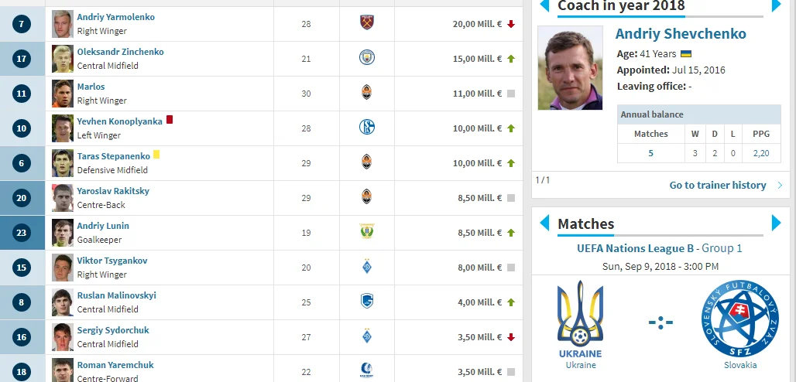Click Yevhen Konoplyanka's red card indicator

pos(170,120)
